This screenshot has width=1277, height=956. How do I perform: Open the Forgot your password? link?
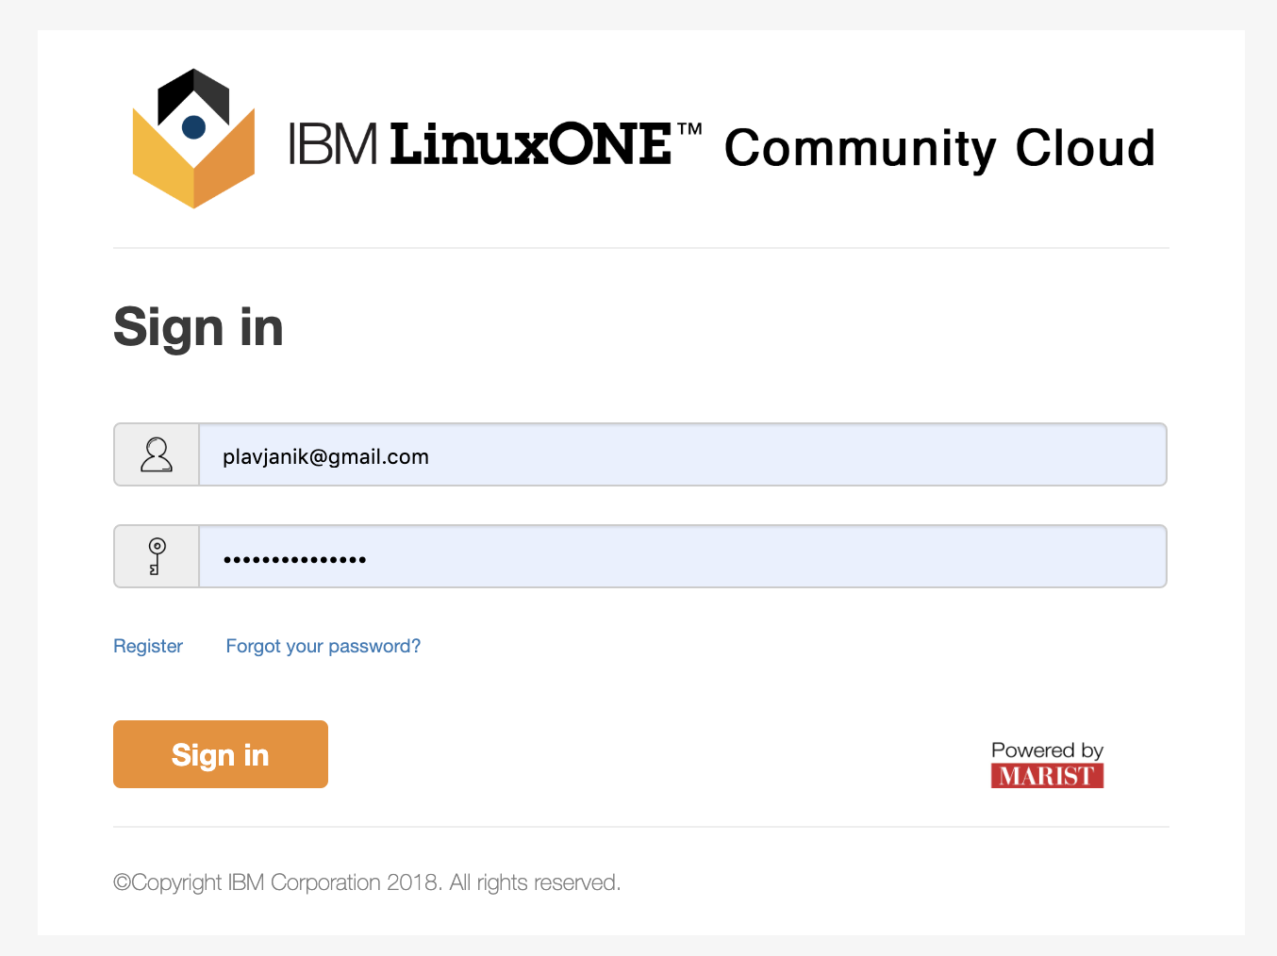coord(323,646)
